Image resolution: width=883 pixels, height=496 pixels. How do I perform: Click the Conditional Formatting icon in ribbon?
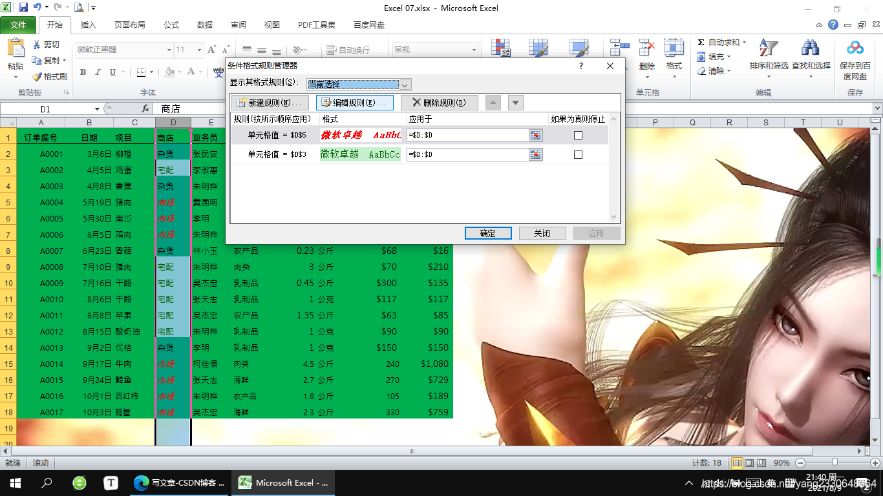click(501, 48)
